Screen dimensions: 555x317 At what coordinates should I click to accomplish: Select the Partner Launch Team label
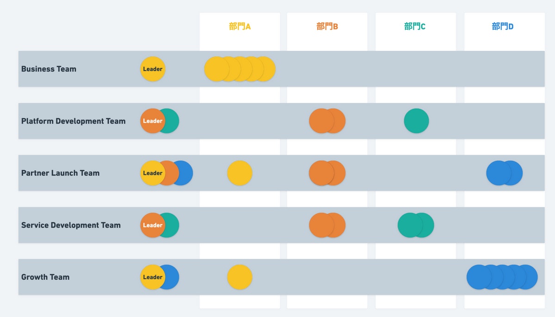tap(60, 173)
